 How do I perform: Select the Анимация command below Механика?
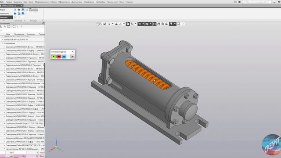point(33,11)
